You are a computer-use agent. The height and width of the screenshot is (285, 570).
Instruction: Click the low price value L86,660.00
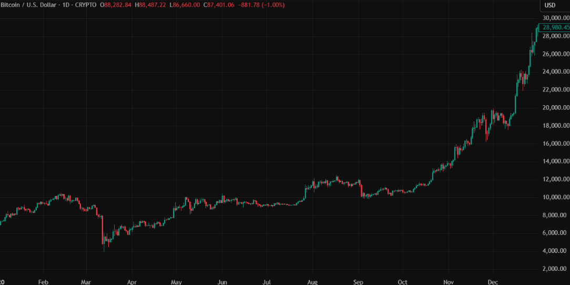(184, 5)
